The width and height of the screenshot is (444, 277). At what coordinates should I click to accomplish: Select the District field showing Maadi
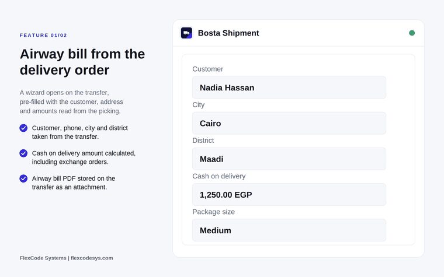[289, 159]
